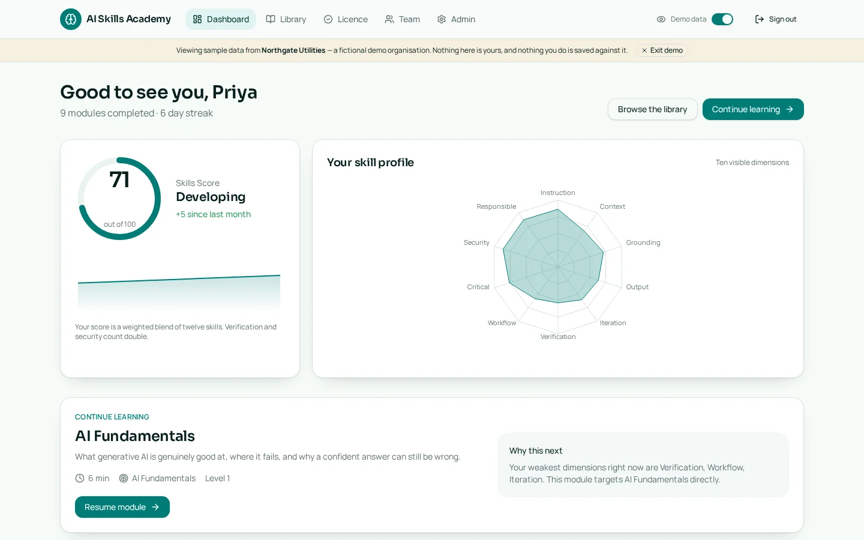This screenshot has height=540, width=864.
Task: Go to the Library tab
Action: coord(286,19)
